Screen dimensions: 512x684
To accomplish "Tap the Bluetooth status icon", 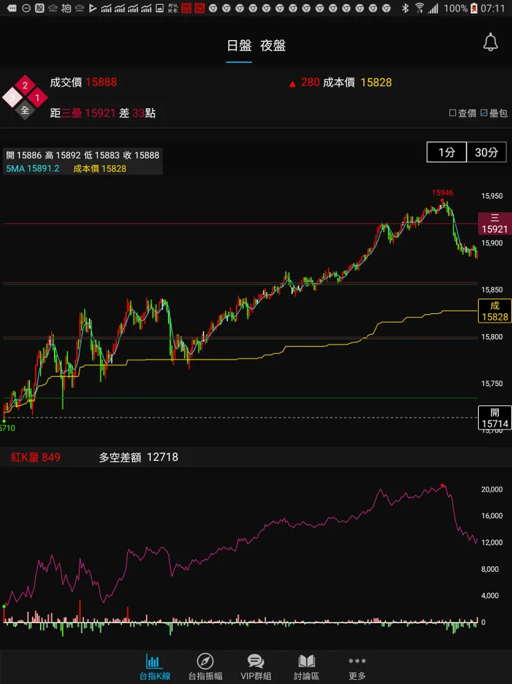I will click(405, 8).
